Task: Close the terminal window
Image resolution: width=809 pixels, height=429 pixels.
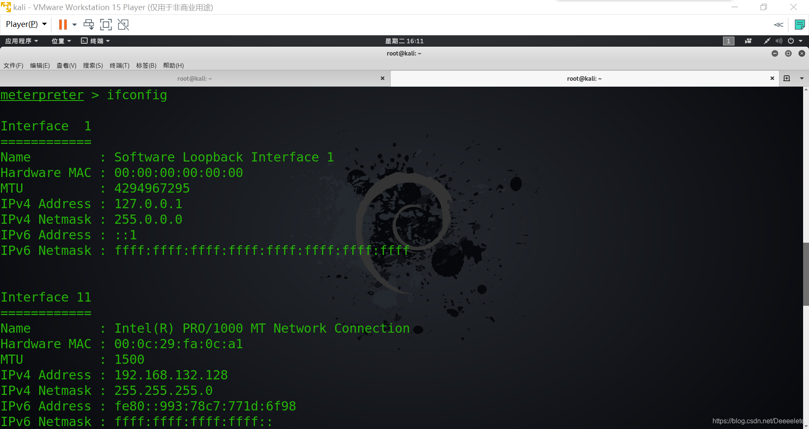Action: tap(802, 53)
